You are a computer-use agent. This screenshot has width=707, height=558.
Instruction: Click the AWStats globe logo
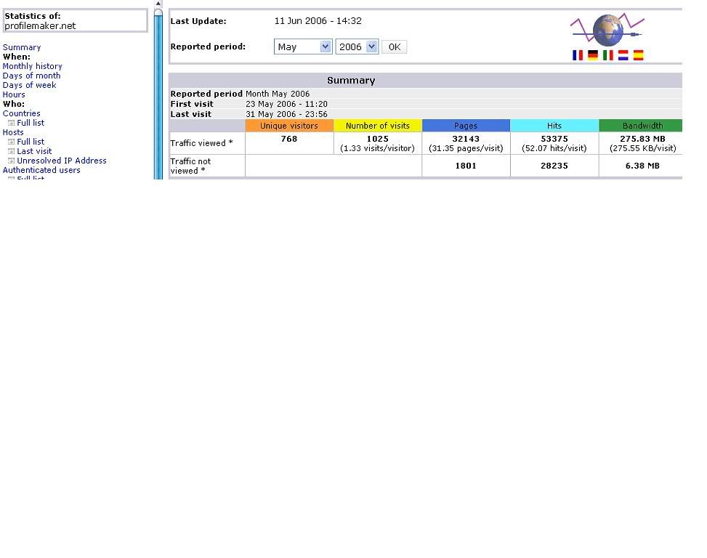point(607,31)
